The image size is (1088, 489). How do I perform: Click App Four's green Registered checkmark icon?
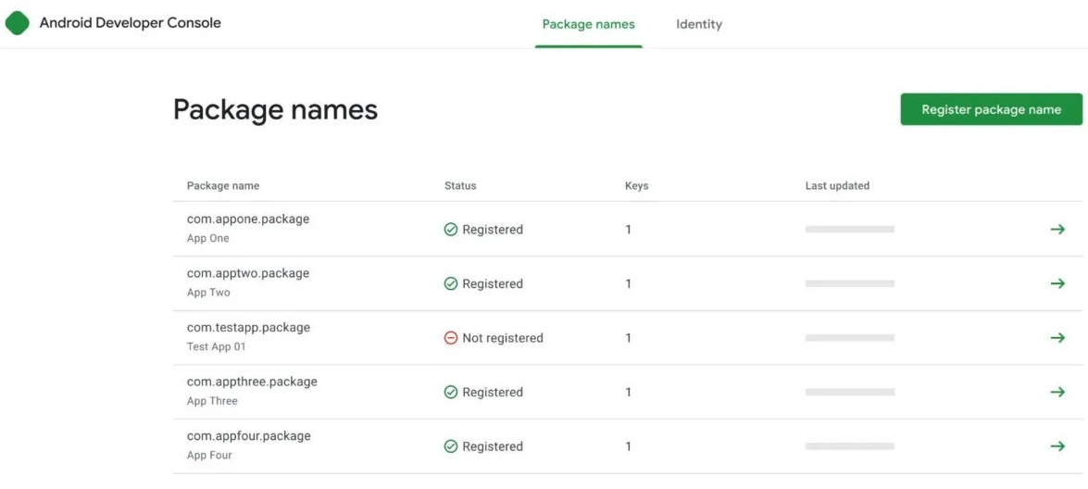tap(451, 446)
